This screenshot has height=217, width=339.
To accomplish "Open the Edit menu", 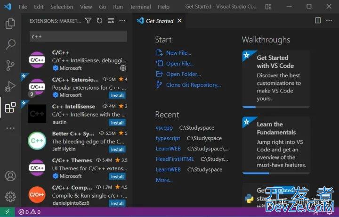I will pyautogui.click(x=39, y=7).
